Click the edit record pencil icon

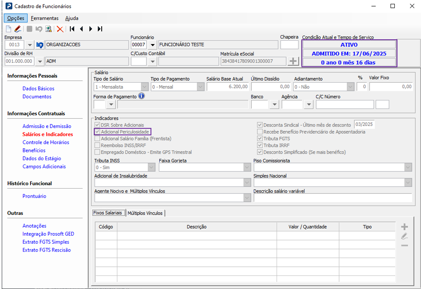tap(17, 29)
